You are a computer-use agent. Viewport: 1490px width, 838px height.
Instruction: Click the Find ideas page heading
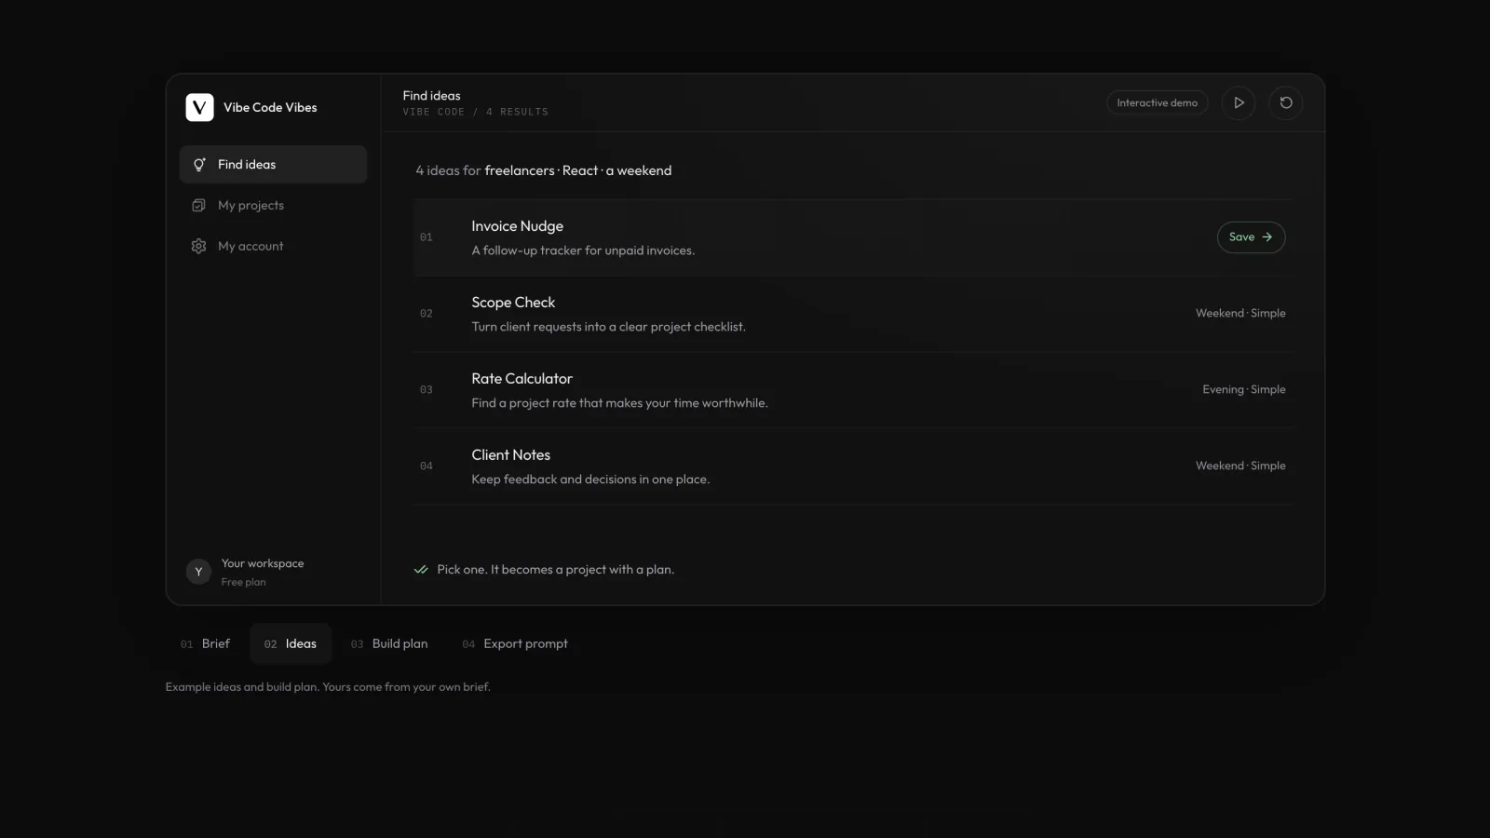(x=432, y=96)
